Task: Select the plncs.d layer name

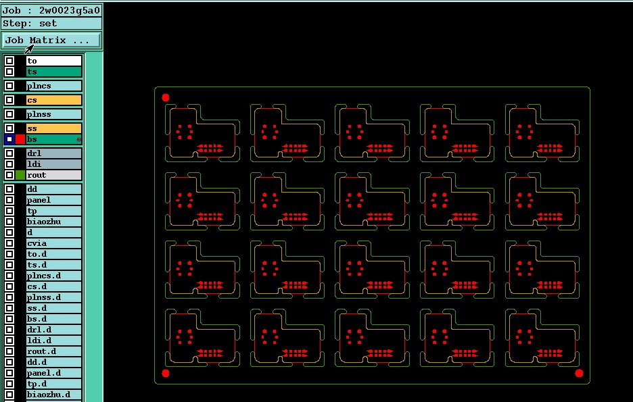Action: point(53,276)
